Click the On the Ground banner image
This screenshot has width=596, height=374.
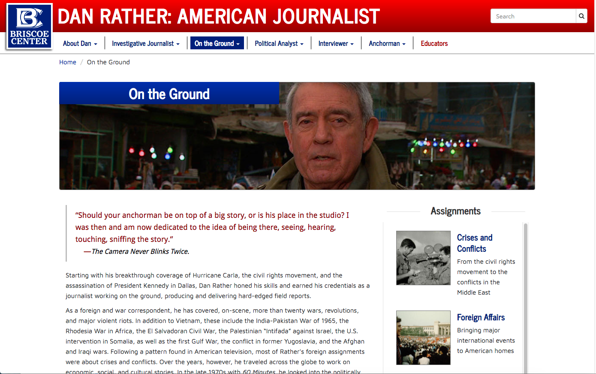297,136
